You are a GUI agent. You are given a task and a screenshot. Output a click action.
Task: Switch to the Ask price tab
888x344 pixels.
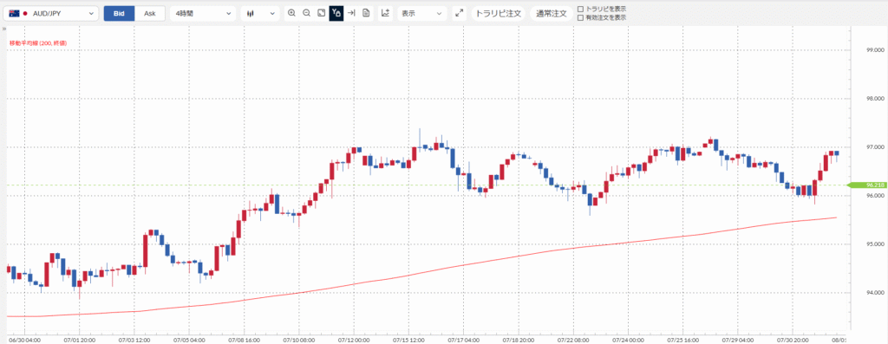(x=149, y=14)
